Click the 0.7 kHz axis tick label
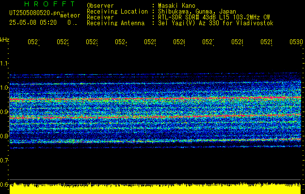Screen dimensions: 305x194 click(4, 161)
